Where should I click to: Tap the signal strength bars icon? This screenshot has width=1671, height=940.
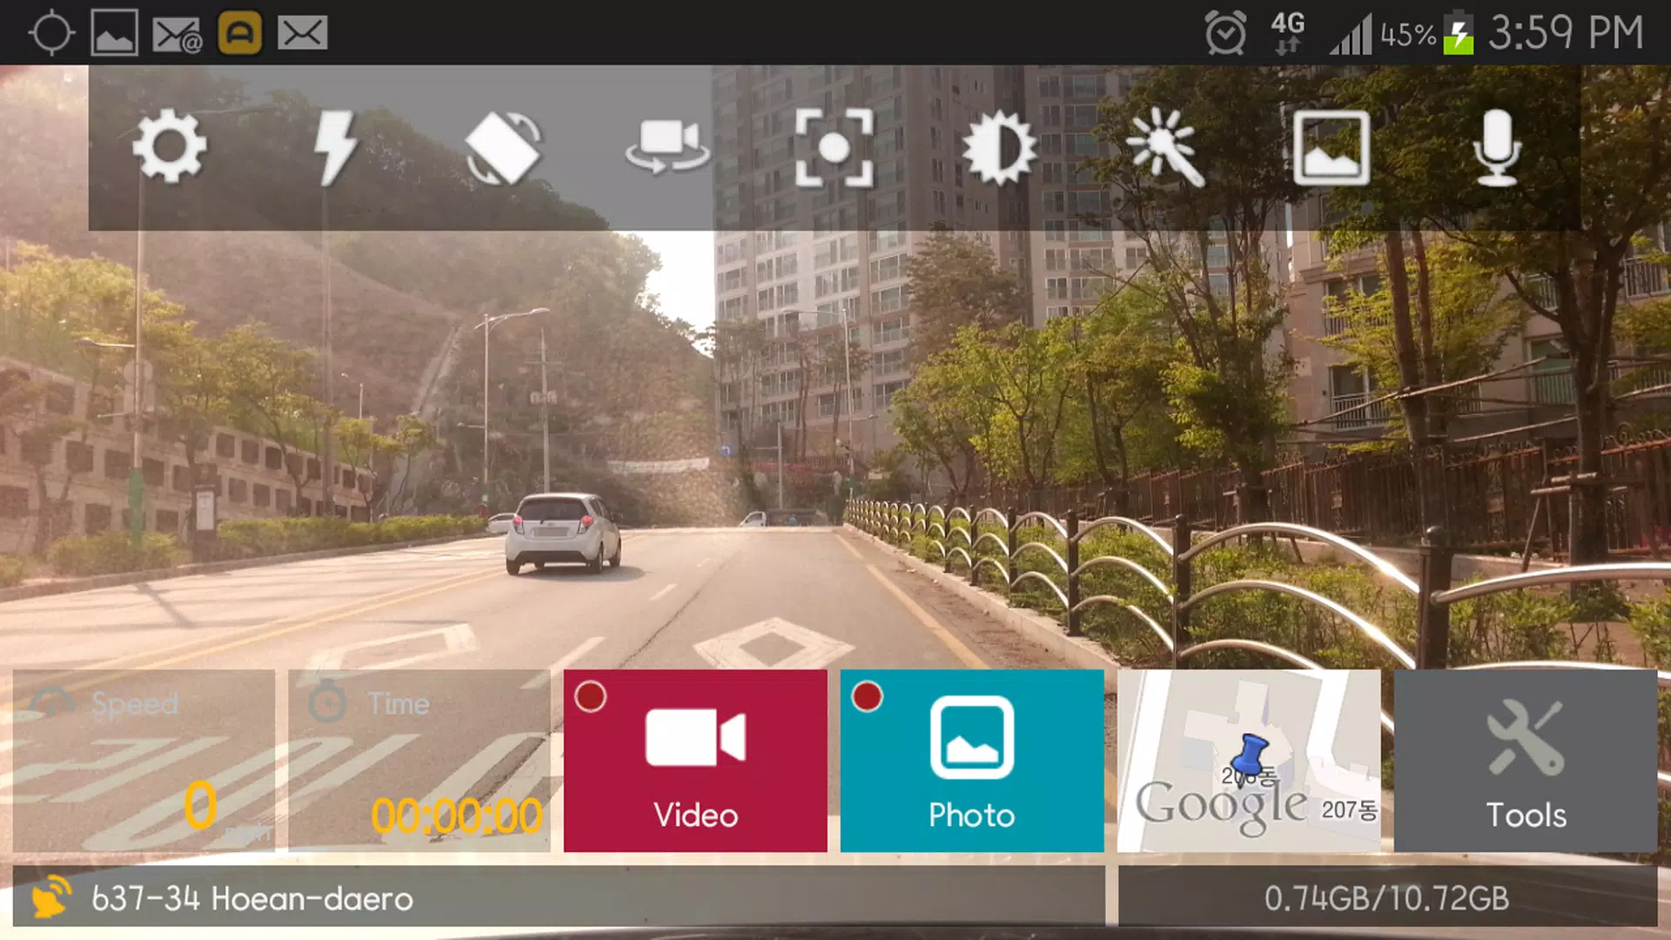point(1351,34)
